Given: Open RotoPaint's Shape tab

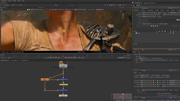Looking at the screenshot, I should point(157,10).
